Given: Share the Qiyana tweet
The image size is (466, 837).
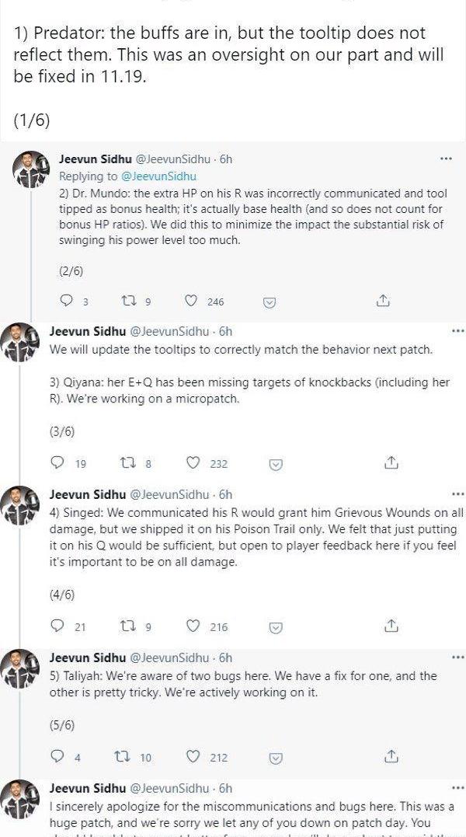Looking at the screenshot, I should (391, 462).
